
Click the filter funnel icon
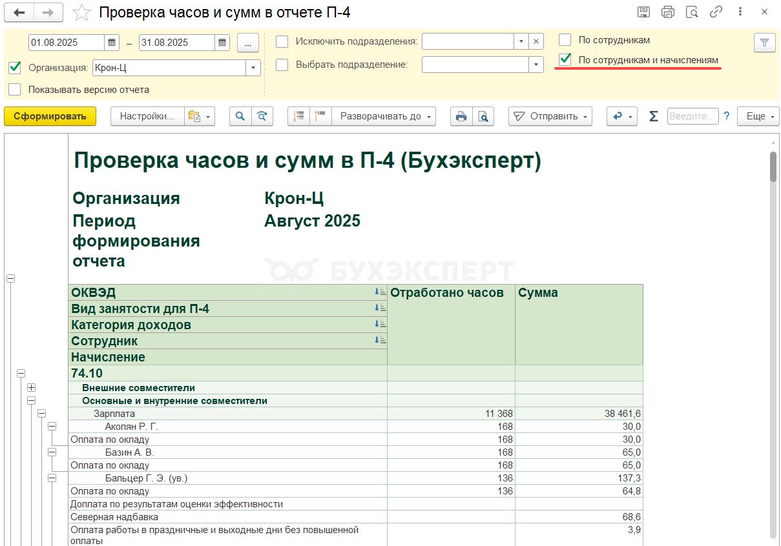click(x=764, y=43)
